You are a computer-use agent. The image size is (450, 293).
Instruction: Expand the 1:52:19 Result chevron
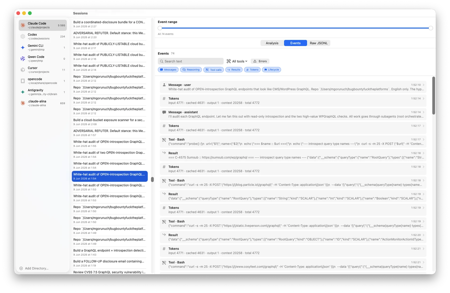click(423, 194)
